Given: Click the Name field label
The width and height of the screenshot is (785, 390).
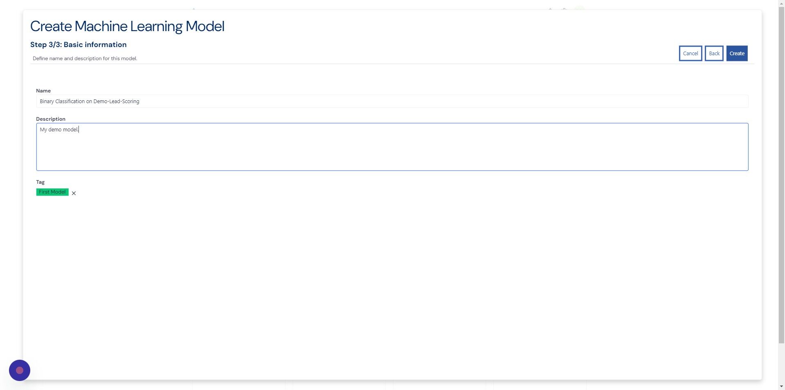Looking at the screenshot, I should coord(43,91).
